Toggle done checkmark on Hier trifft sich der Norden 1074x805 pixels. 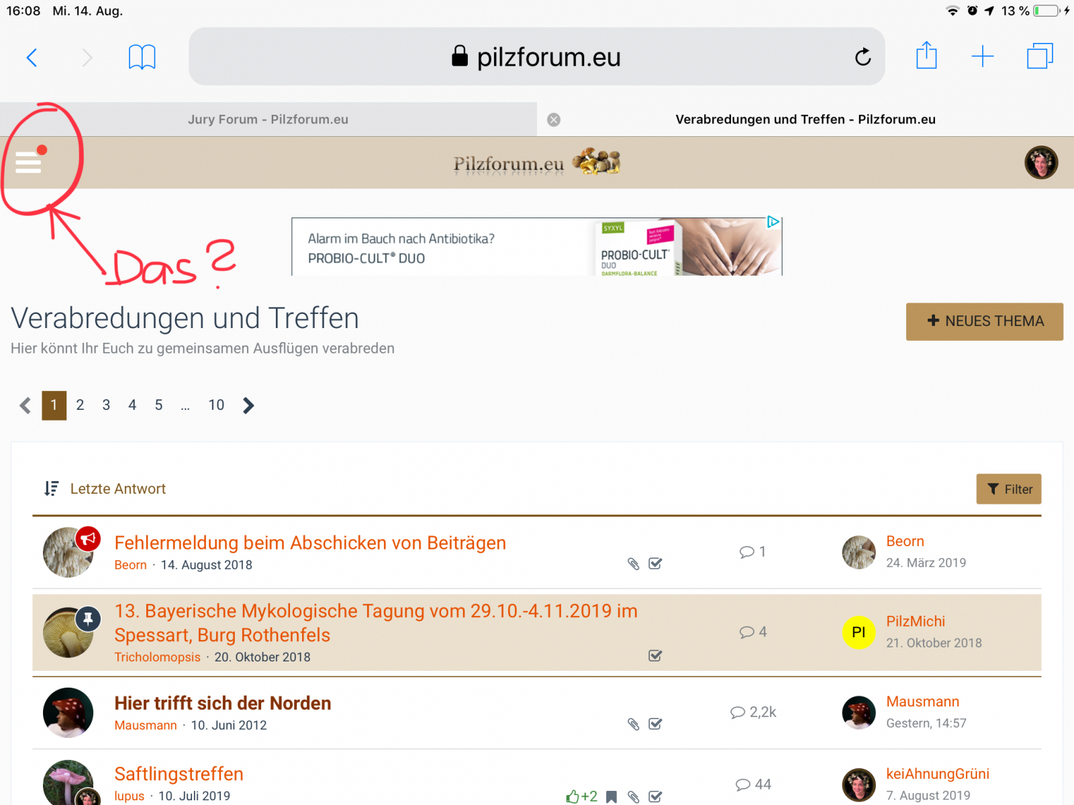tap(655, 724)
